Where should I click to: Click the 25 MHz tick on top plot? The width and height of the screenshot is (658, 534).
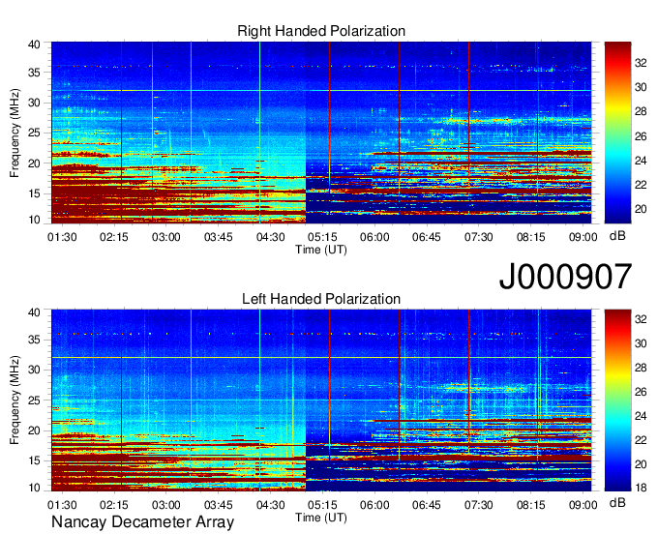[34, 133]
